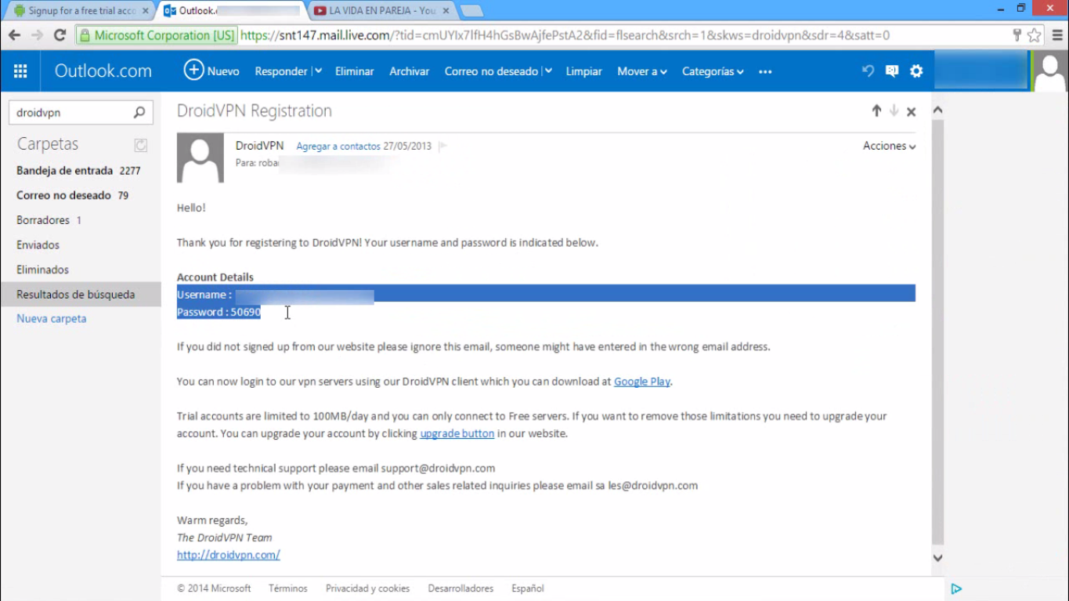This screenshot has height=601, width=1069.
Task: Refresh folders icon next to Carpetas
Action: [140, 145]
